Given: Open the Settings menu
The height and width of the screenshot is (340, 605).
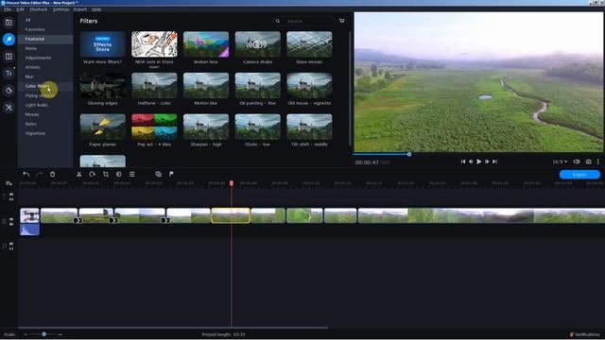Looking at the screenshot, I should (60, 9).
